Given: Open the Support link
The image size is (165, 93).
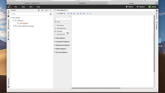Looking at the screenshot, I should pos(141,7).
